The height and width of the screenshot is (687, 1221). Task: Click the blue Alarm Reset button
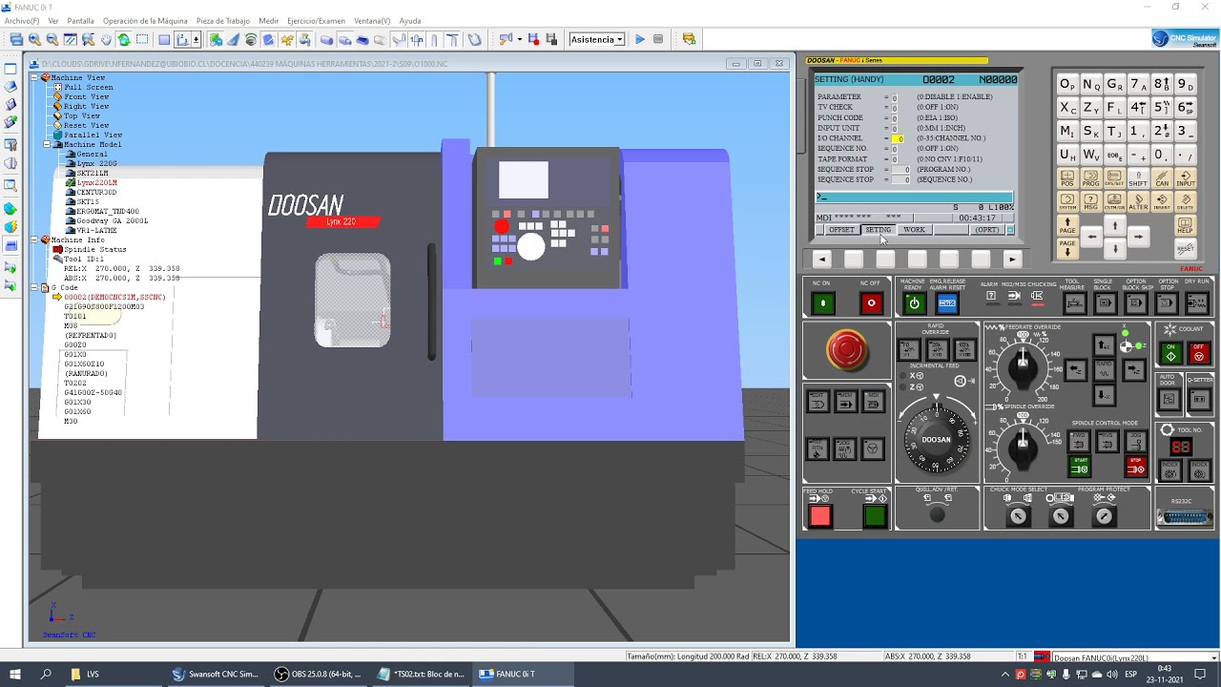[x=947, y=303]
